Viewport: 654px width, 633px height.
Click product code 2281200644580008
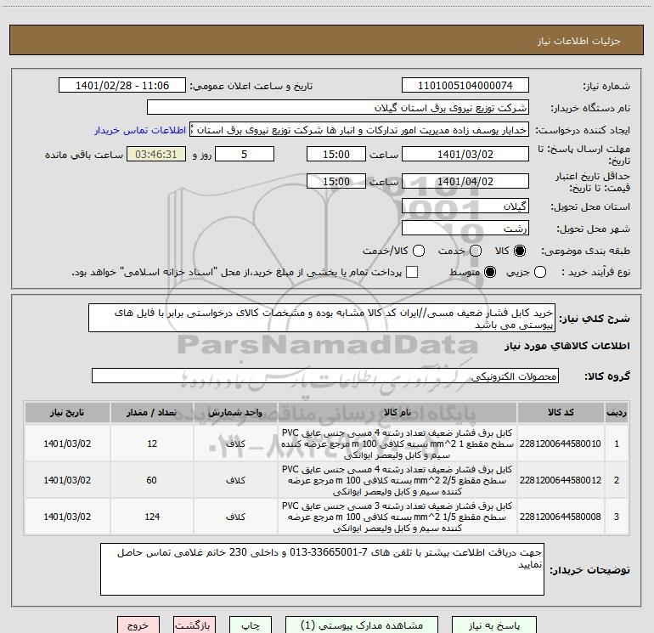(x=561, y=517)
